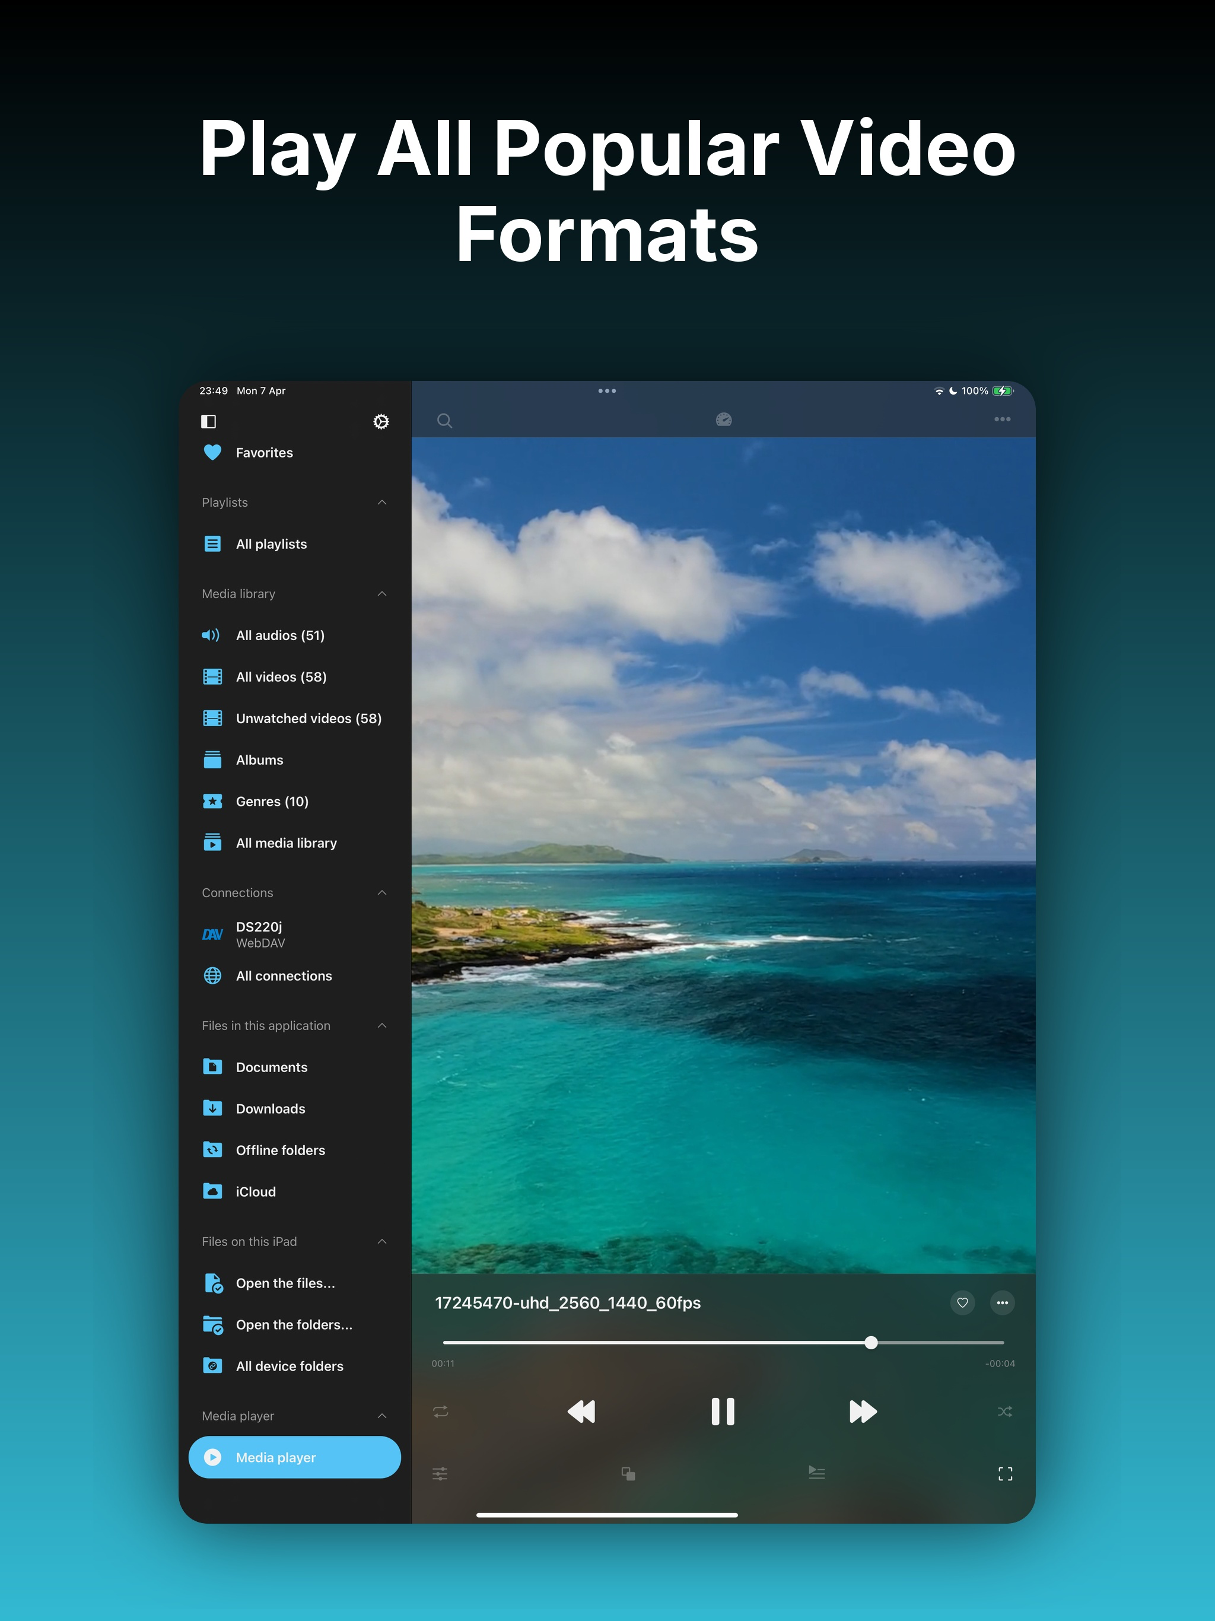Collapse the Connections section chevron
Screen dimensions: 1215x1621
[382, 892]
